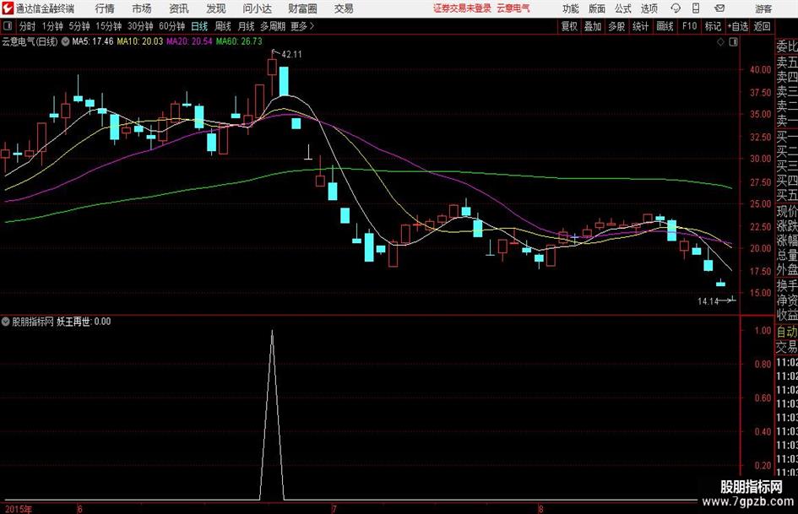Expand the 云意电气(日线) indicator dropdown arrow

65,41
